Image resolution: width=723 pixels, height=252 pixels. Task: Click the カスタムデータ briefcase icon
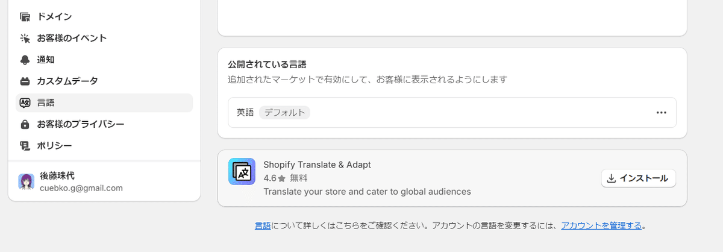[x=25, y=81]
